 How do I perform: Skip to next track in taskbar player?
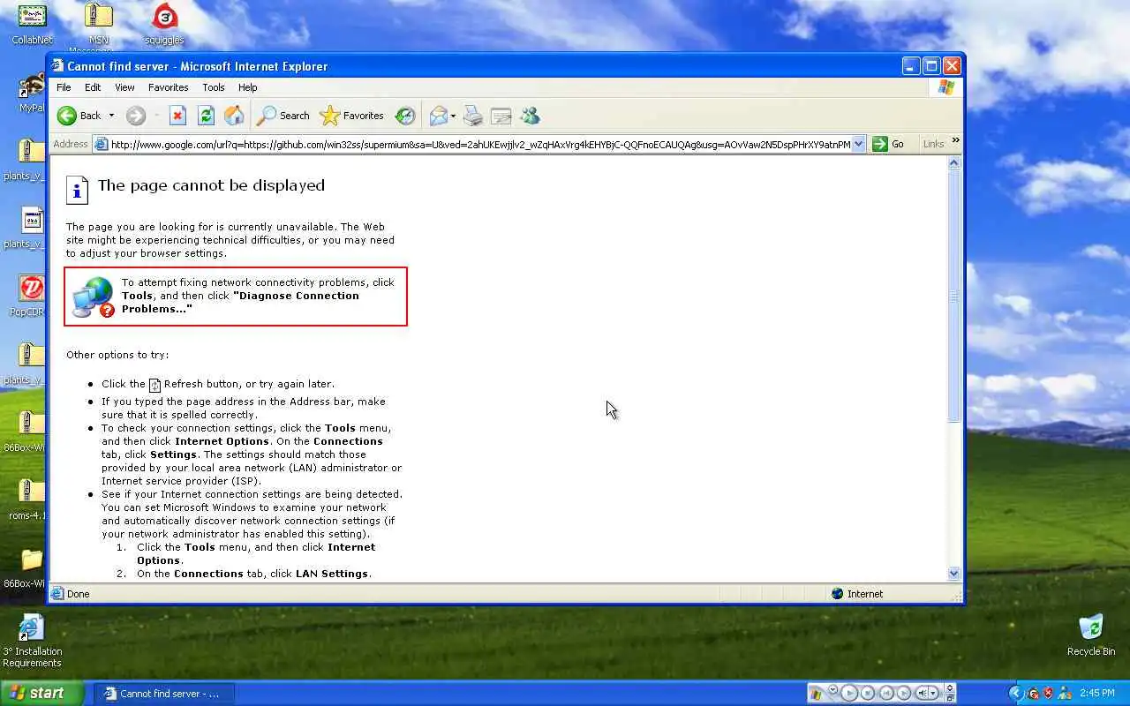[904, 694]
